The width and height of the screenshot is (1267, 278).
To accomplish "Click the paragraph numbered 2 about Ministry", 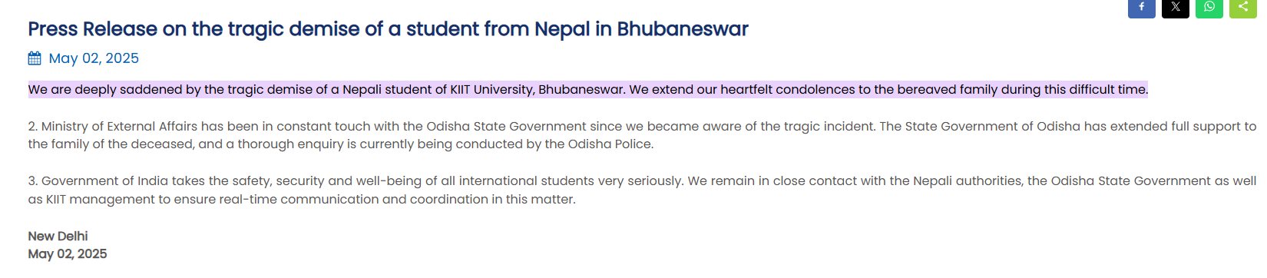I will pyautogui.click(x=642, y=135).
